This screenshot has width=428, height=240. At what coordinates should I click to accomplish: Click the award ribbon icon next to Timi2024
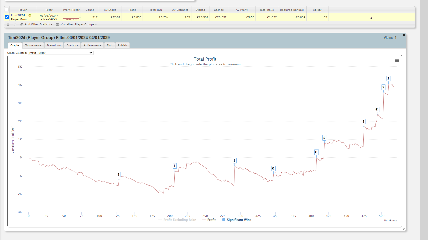(x=30, y=15)
